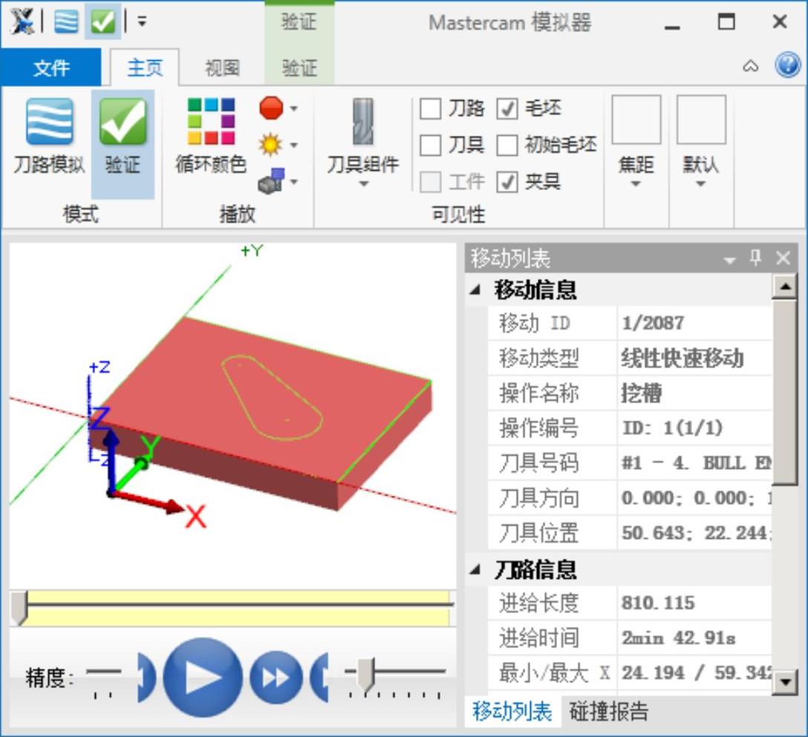Switch to the 主页 tab
Viewport: 808px width, 737px height.
click(x=145, y=68)
